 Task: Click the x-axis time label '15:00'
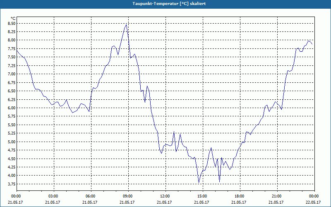[x=203, y=196]
